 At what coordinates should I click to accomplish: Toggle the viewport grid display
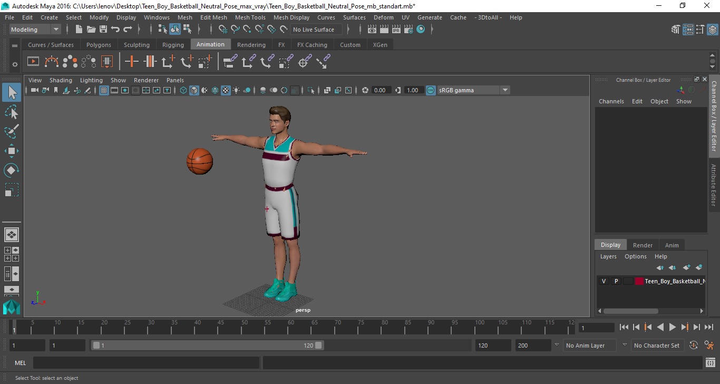(104, 90)
